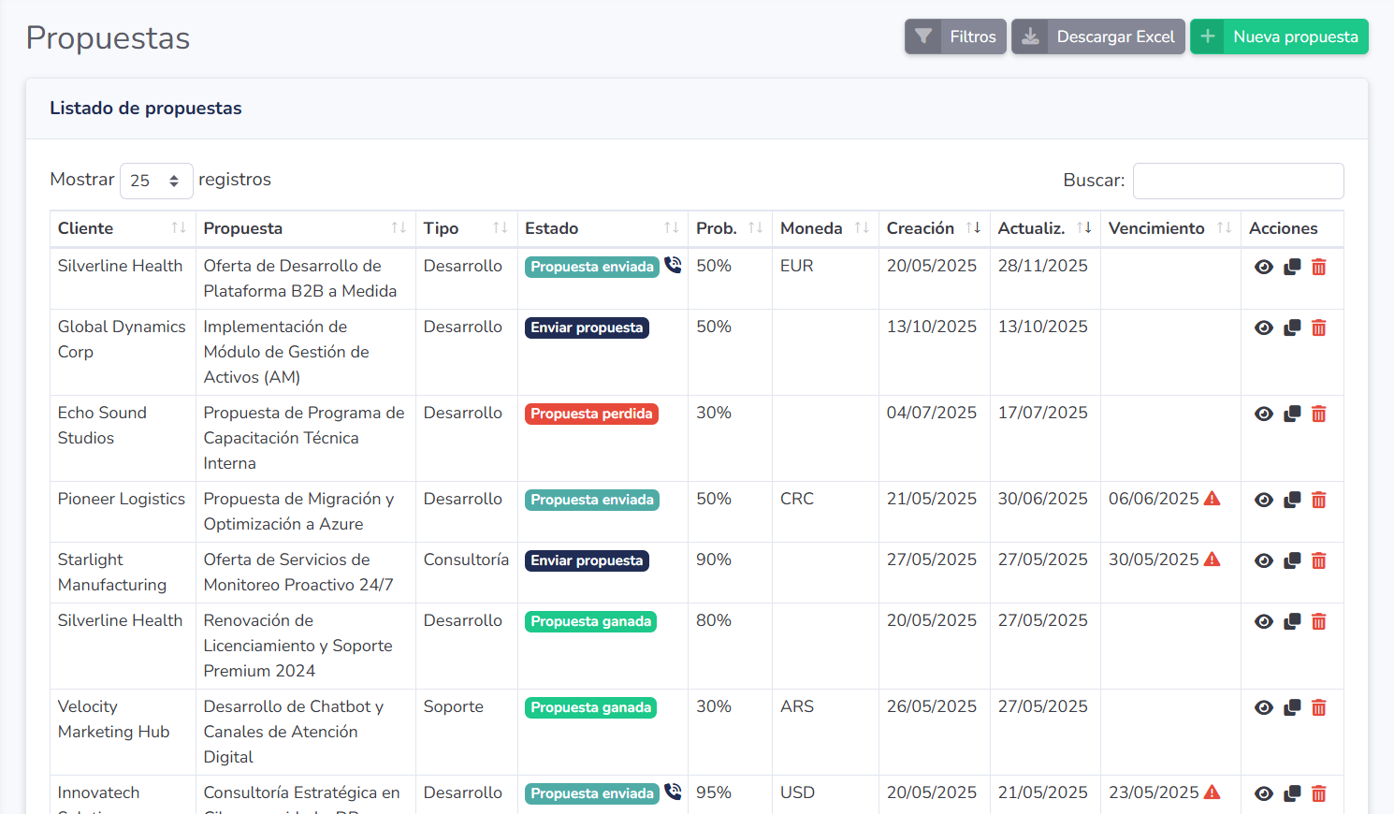This screenshot has width=1394, height=814.
Task: Open the Mostrar registros dropdown
Action: click(x=156, y=180)
